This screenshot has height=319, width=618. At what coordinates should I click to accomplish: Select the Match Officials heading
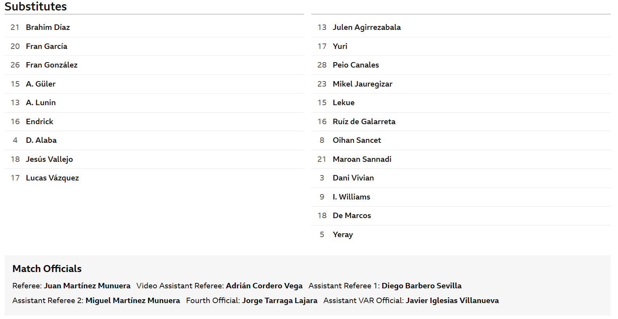47,269
